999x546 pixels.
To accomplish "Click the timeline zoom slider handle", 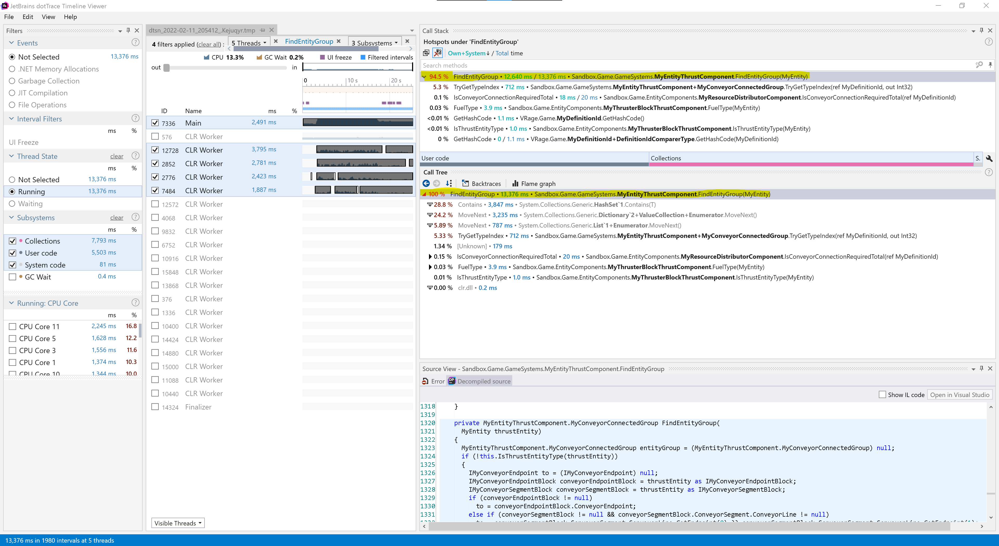I will [167, 68].
